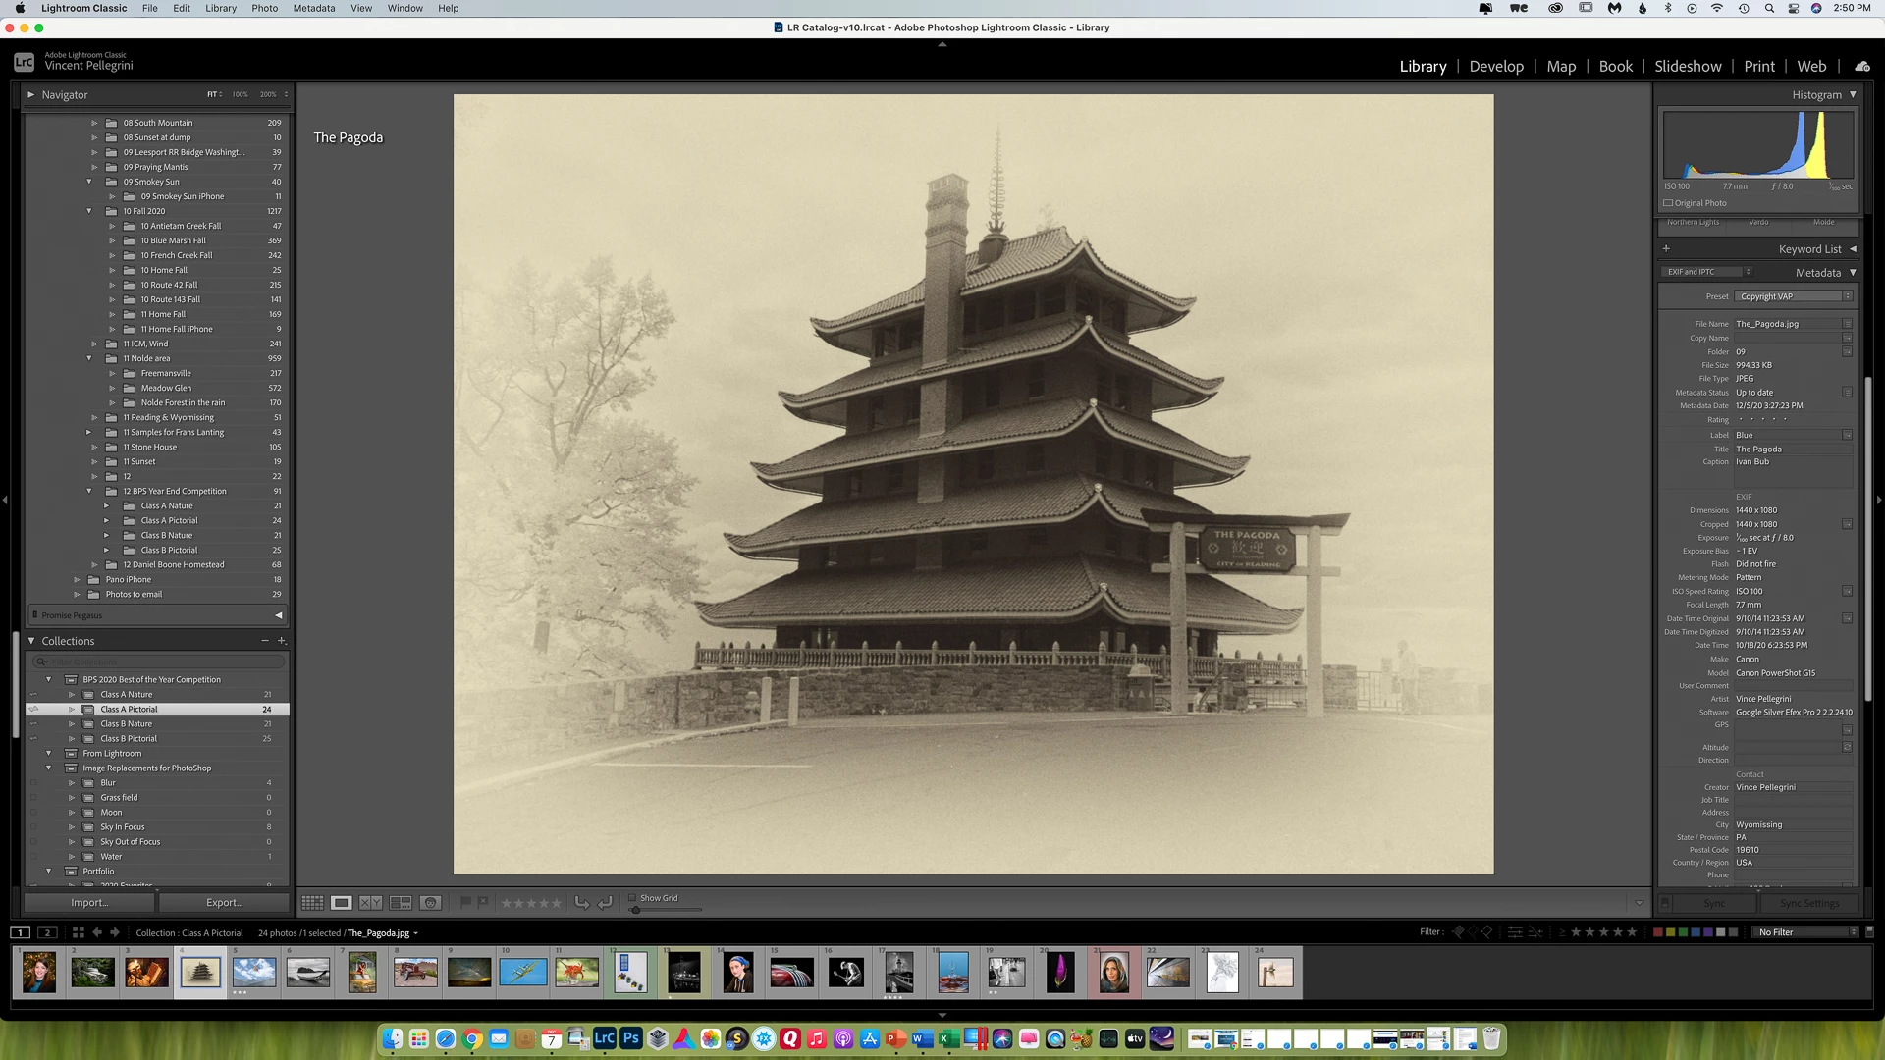
Task: Open No Filter dropdown
Action: tap(1806, 932)
